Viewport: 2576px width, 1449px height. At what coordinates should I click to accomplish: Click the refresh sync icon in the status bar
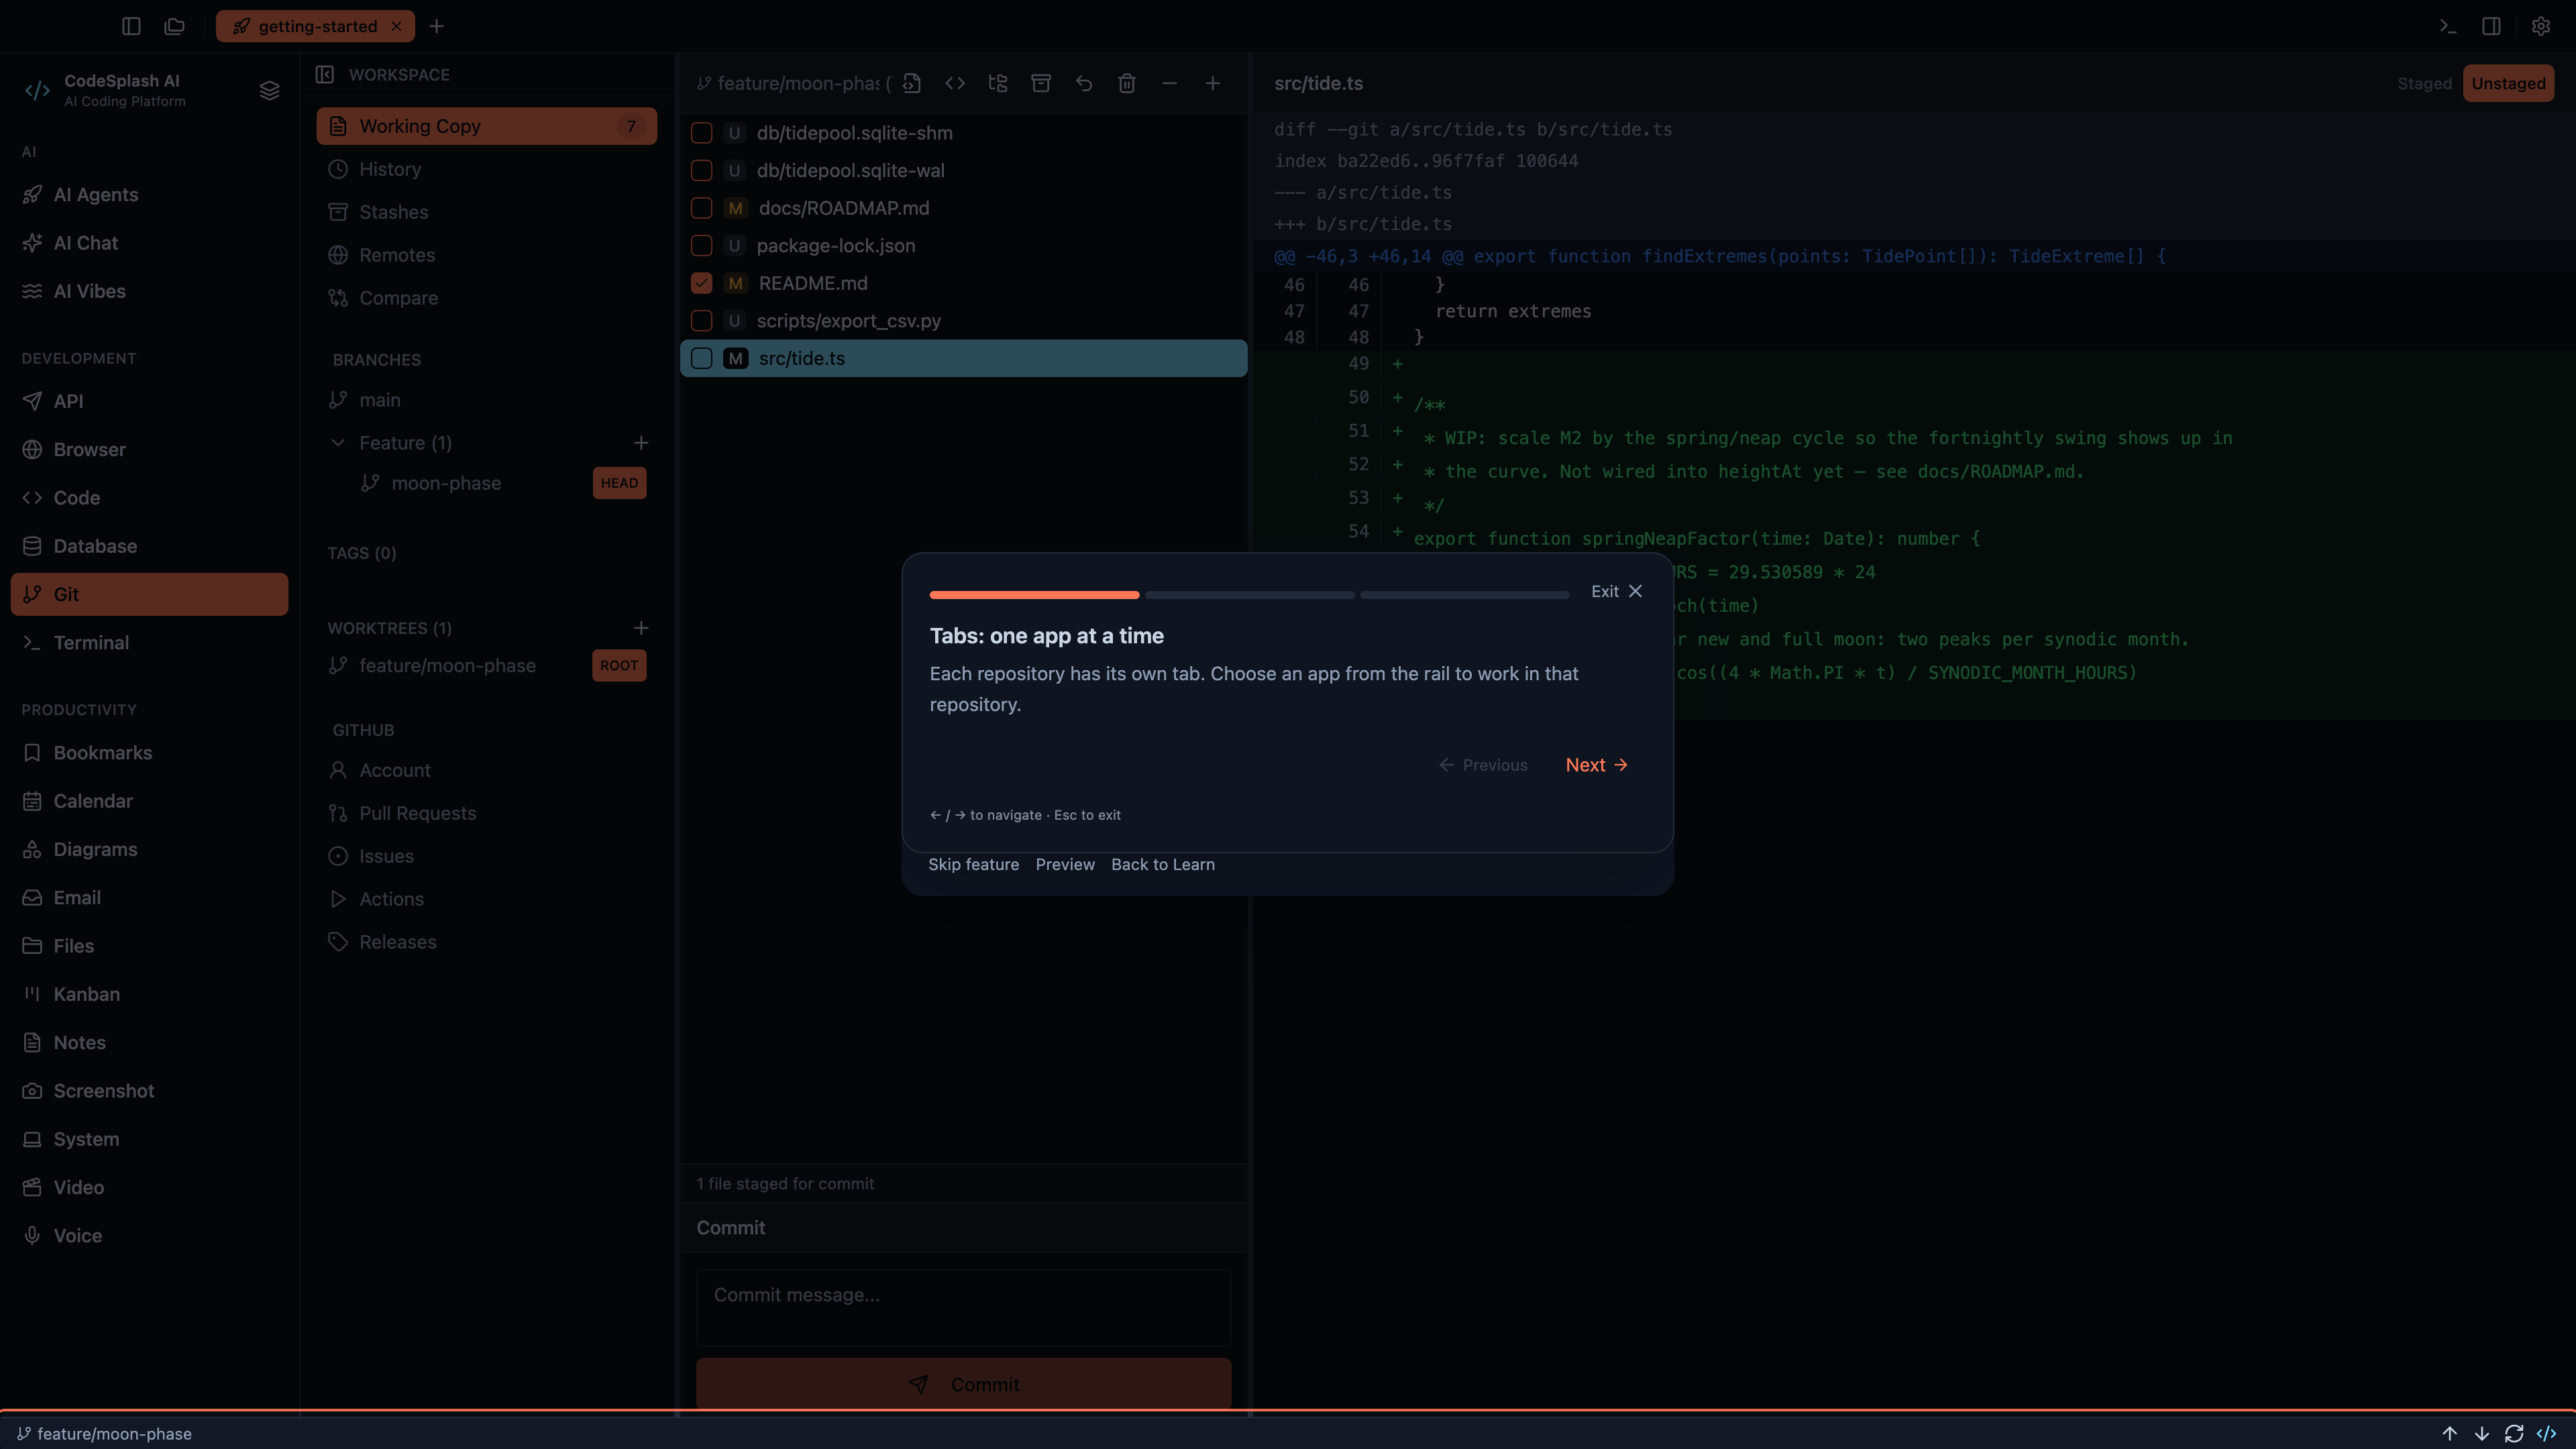2514,1433
